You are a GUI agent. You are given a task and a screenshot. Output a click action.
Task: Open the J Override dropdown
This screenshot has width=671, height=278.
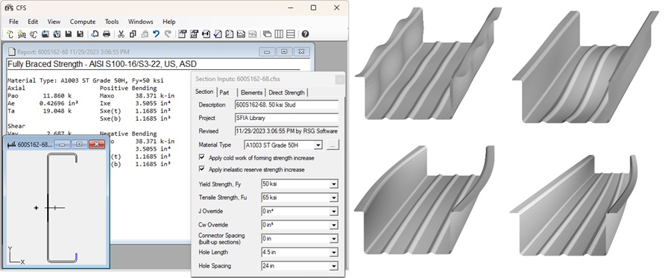click(334, 211)
